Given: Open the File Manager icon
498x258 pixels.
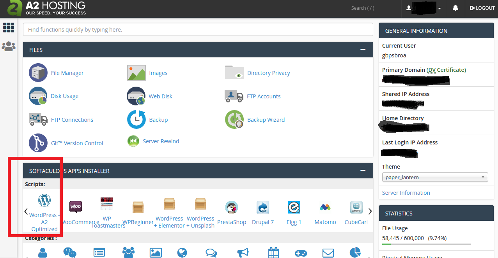Looking at the screenshot, I should point(38,73).
